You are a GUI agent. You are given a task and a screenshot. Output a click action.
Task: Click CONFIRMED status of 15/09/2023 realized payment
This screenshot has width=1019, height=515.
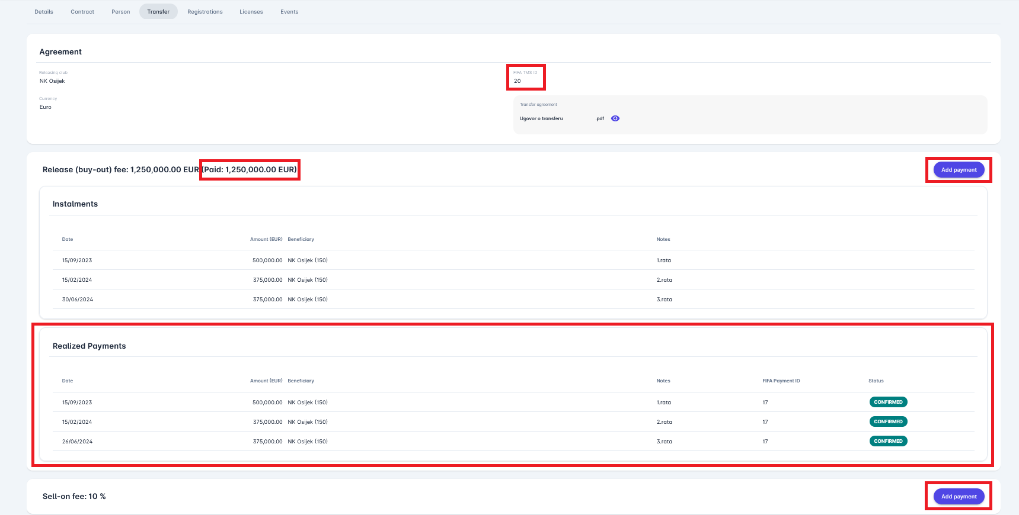click(x=888, y=402)
